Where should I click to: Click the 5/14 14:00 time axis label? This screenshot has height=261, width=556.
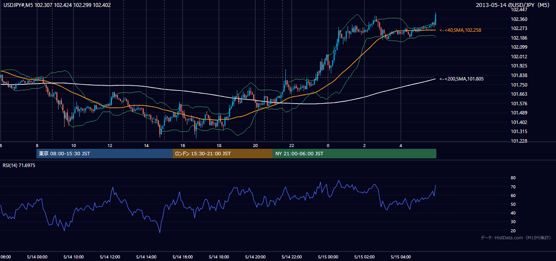(x=146, y=257)
